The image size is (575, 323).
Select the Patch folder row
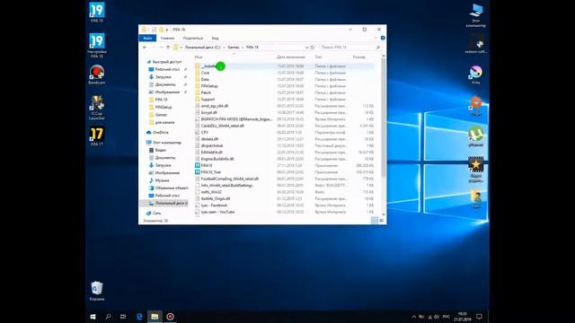[x=284, y=92]
